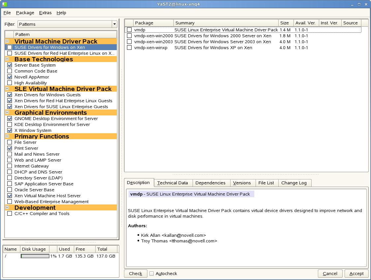Collapse the Virtual Machine Driver Pack group

7,42
